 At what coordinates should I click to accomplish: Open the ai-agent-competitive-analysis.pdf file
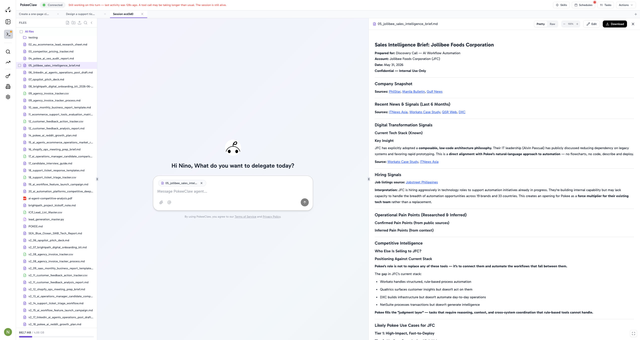(50, 198)
